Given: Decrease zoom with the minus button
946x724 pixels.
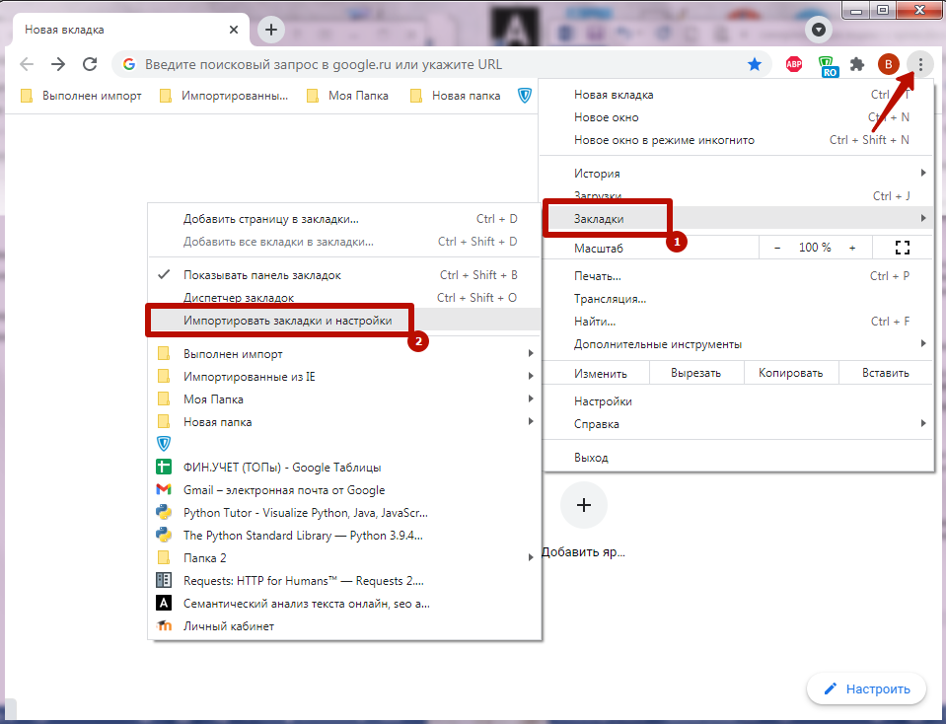Looking at the screenshot, I should click(777, 248).
